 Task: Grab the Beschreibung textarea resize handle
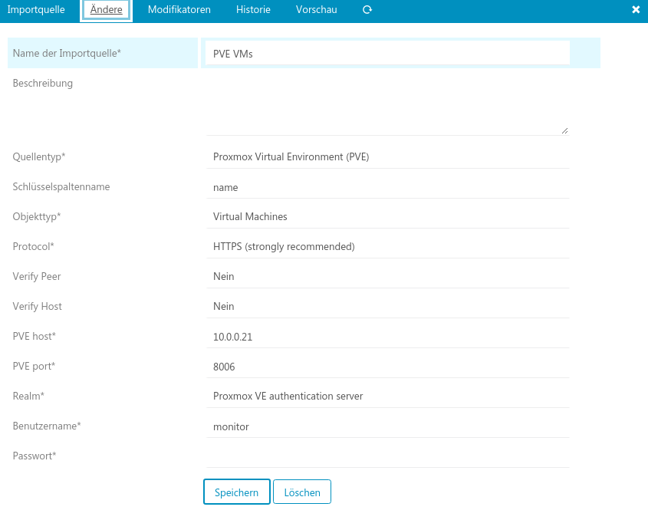click(565, 130)
